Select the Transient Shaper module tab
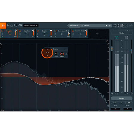 click(x=80, y=34)
